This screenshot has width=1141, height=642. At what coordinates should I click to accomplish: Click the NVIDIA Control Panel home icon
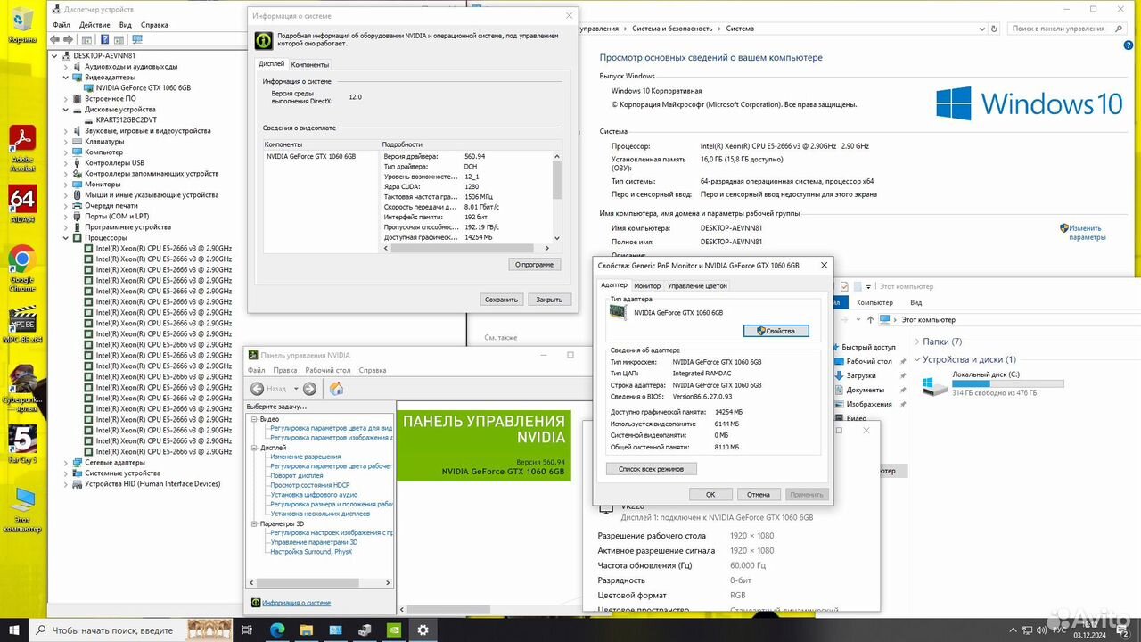(x=336, y=389)
